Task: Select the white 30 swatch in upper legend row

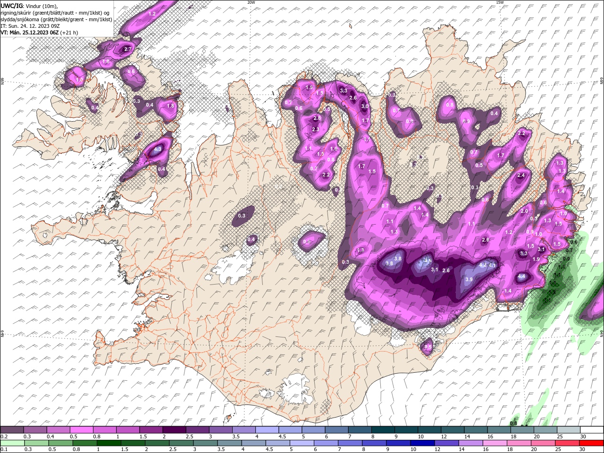Action: point(592,429)
